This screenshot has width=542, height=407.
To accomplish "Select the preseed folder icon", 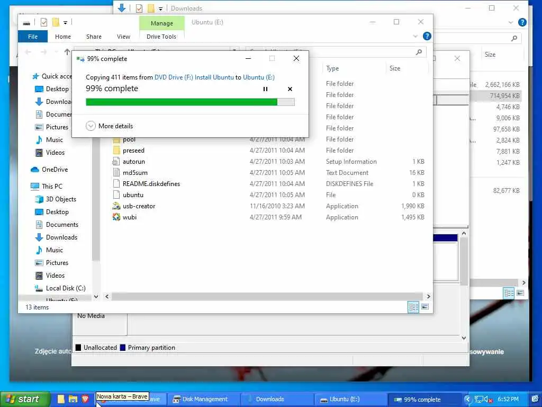I will (116, 151).
